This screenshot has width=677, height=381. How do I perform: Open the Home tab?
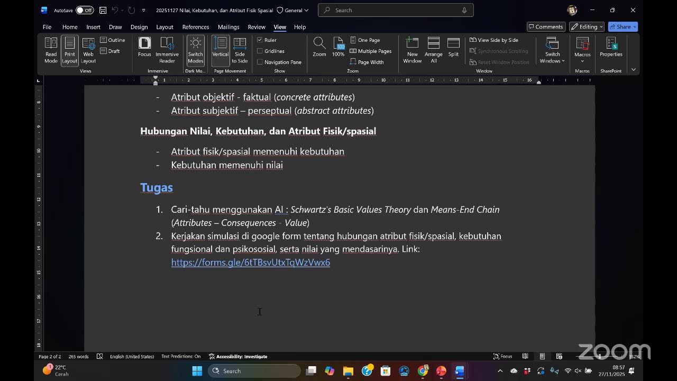point(70,27)
